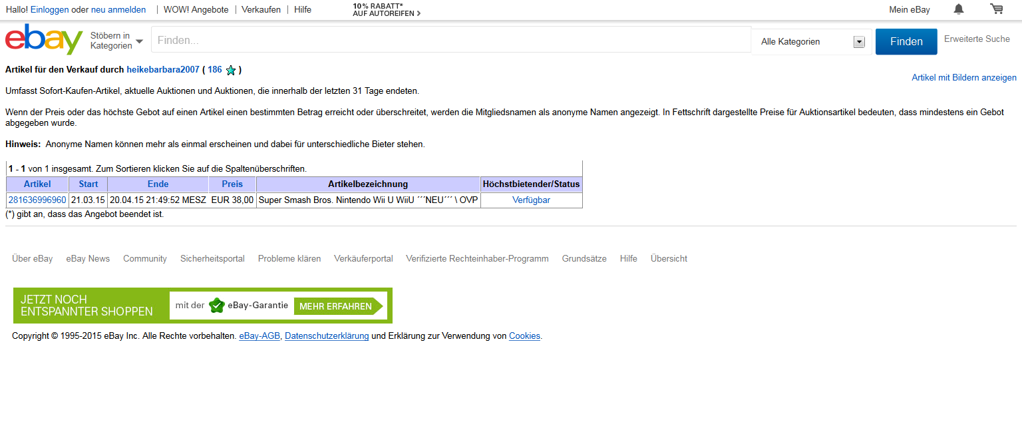Open the Verkaufen menu item
Image resolution: width=1022 pixels, height=446 pixels.
(x=261, y=9)
